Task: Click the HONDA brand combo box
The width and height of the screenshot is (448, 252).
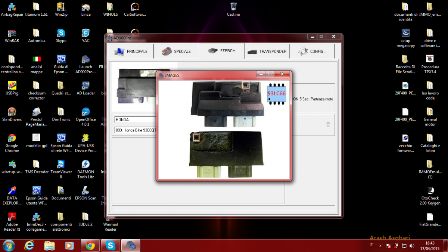Action: point(135,119)
